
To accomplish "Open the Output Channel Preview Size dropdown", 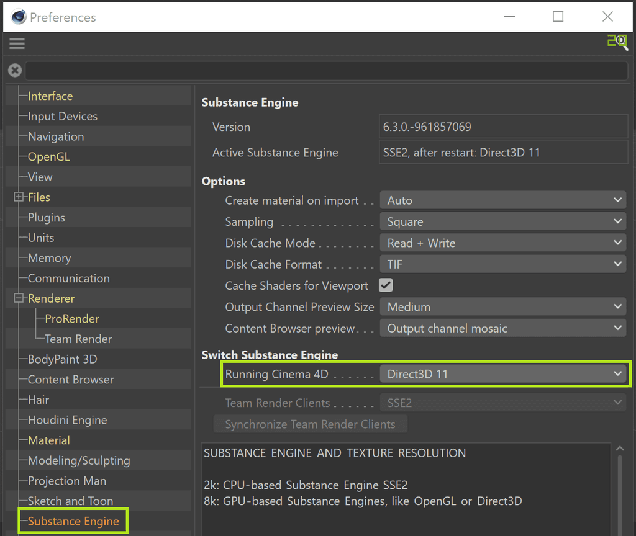I will (502, 306).
